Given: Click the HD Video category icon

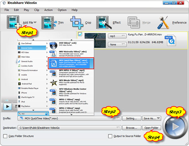Looking at the screenshot, I should tap(19, 52).
